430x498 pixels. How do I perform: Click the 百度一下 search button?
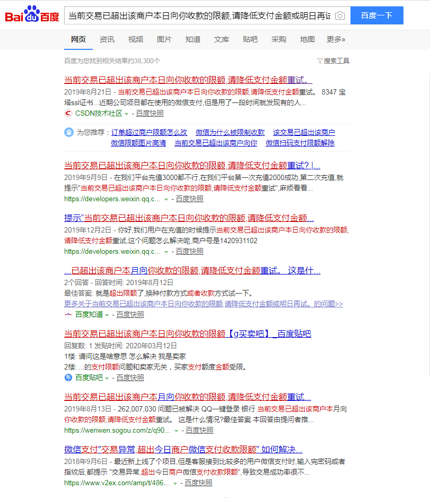point(377,15)
